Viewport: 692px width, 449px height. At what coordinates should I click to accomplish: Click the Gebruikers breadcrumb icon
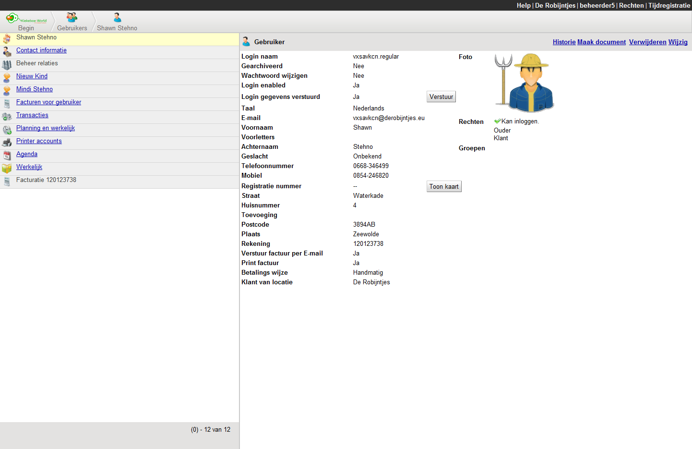[x=72, y=18]
